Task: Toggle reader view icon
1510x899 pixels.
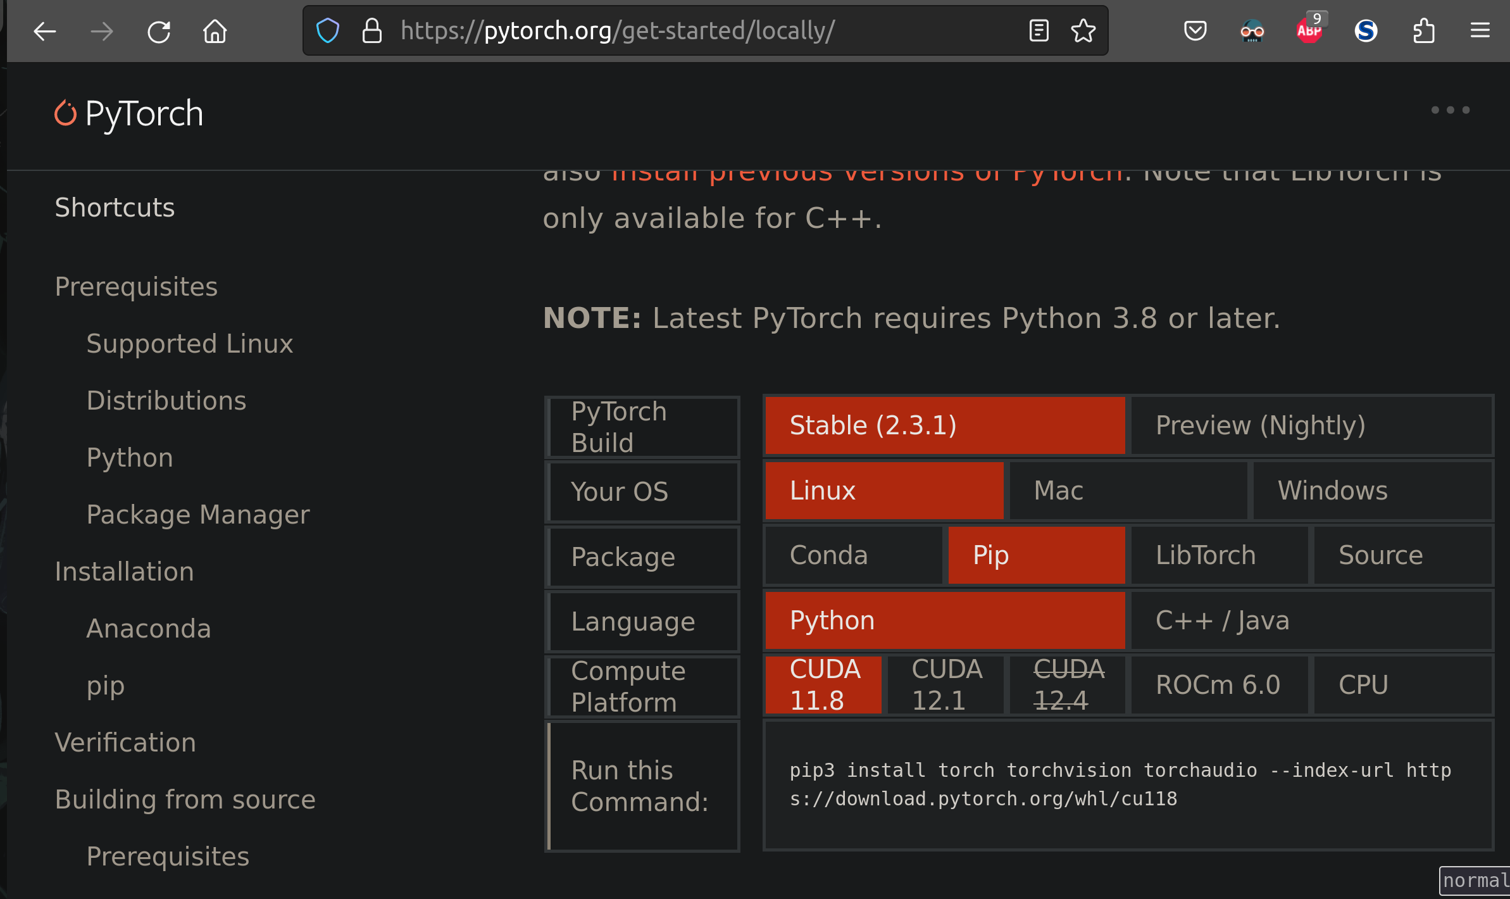Action: 1039,30
